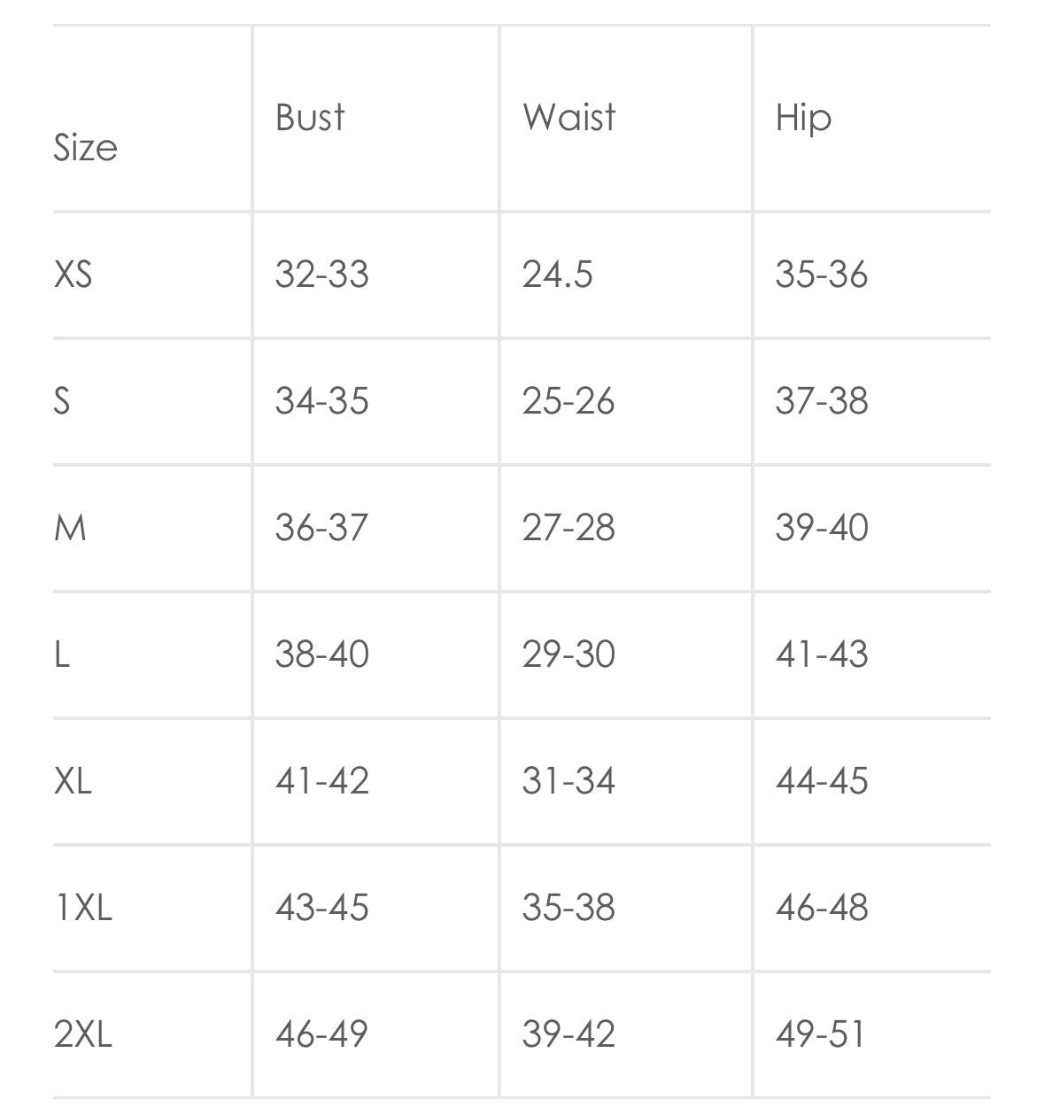Screen dimensions: 1044x1107
Task: Click the XS waist value 24.5
Action: pos(557,275)
